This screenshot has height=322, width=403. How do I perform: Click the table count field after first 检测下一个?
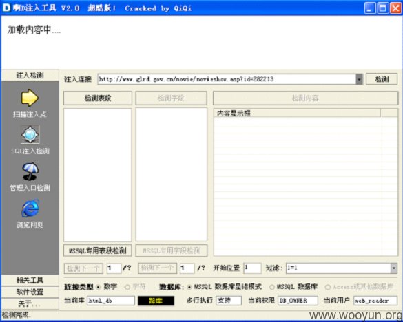114,268
